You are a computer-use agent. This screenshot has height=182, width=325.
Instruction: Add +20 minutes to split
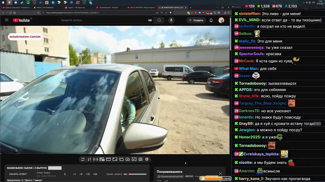pos(95,174)
